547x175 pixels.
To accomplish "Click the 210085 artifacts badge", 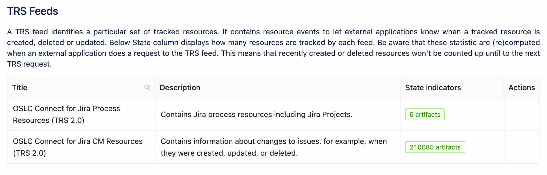I will click(x=435, y=147).
